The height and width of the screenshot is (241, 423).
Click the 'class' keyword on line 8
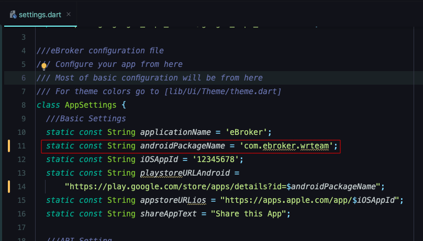[x=48, y=105]
